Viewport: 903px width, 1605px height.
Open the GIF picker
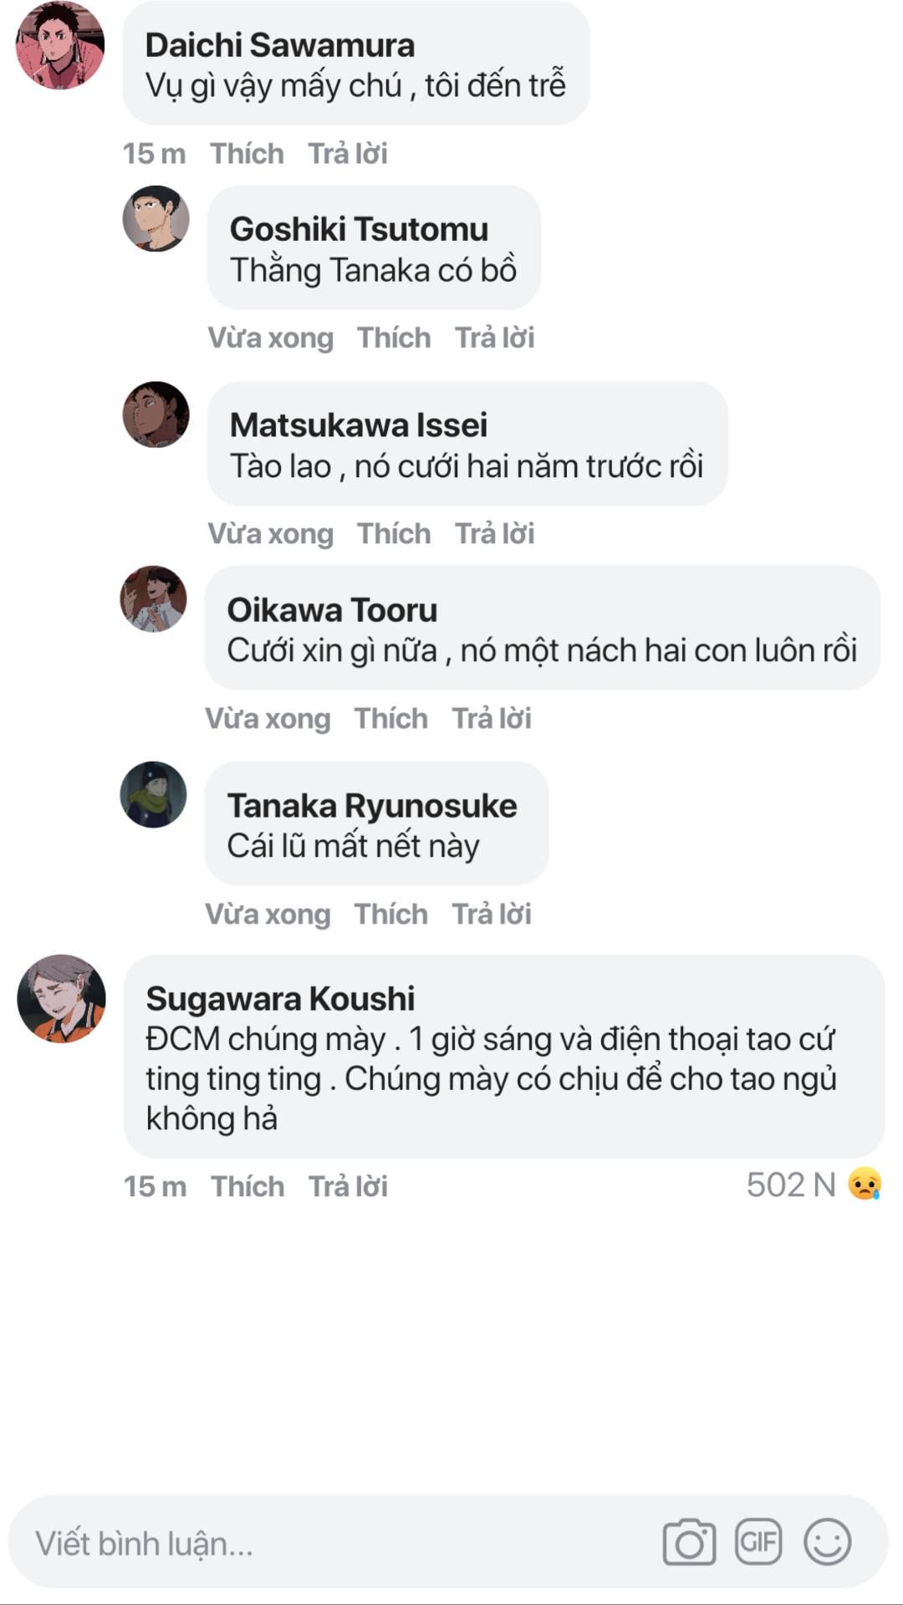pos(758,1541)
